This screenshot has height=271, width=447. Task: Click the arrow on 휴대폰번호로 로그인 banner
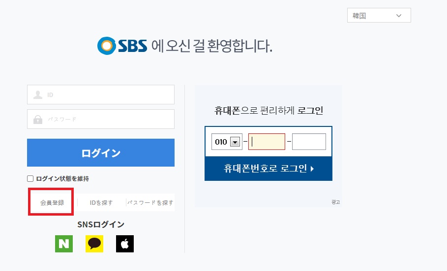point(312,169)
